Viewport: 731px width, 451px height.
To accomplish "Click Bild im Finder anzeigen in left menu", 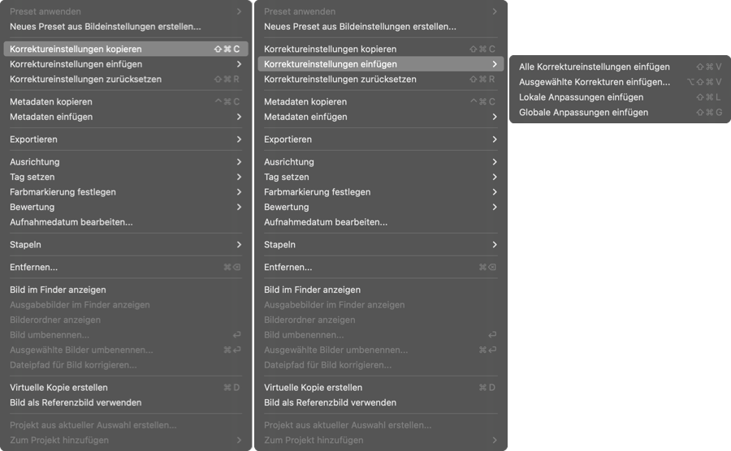I will [x=125, y=290].
